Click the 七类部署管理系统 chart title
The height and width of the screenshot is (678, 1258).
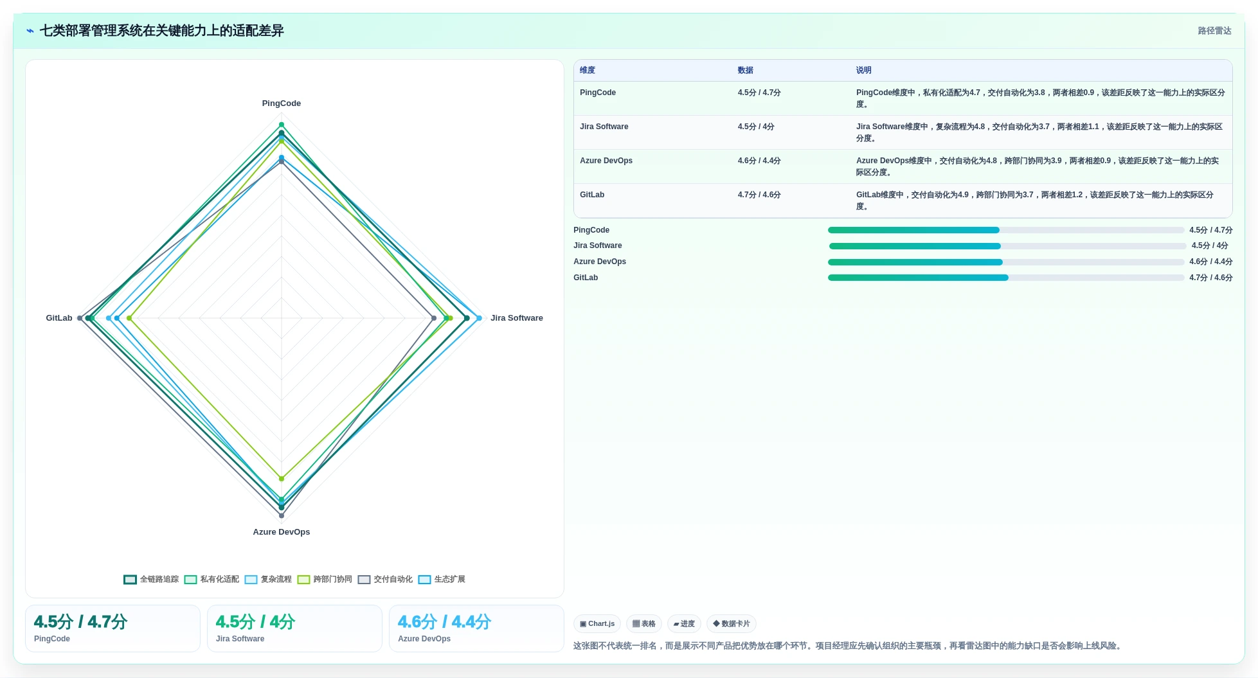pyautogui.click(x=161, y=31)
